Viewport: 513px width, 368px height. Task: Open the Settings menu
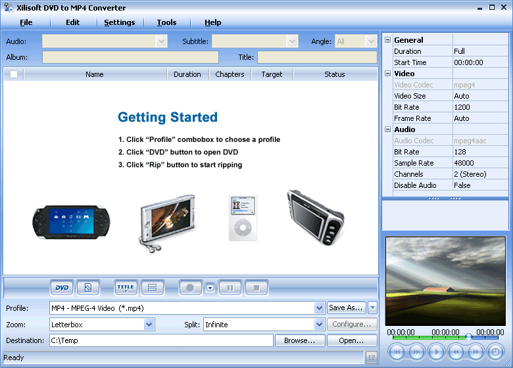(x=119, y=22)
